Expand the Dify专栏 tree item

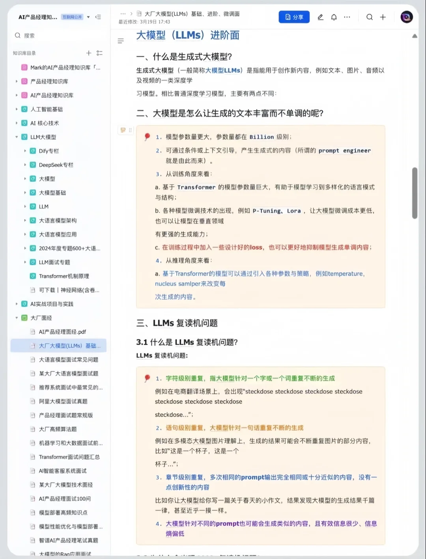tap(25, 151)
